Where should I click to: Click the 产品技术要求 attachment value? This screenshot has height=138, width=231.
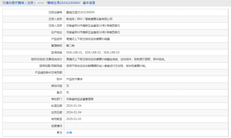click(74, 79)
